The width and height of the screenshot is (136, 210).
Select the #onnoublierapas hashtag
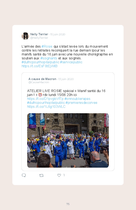coord(77,99)
